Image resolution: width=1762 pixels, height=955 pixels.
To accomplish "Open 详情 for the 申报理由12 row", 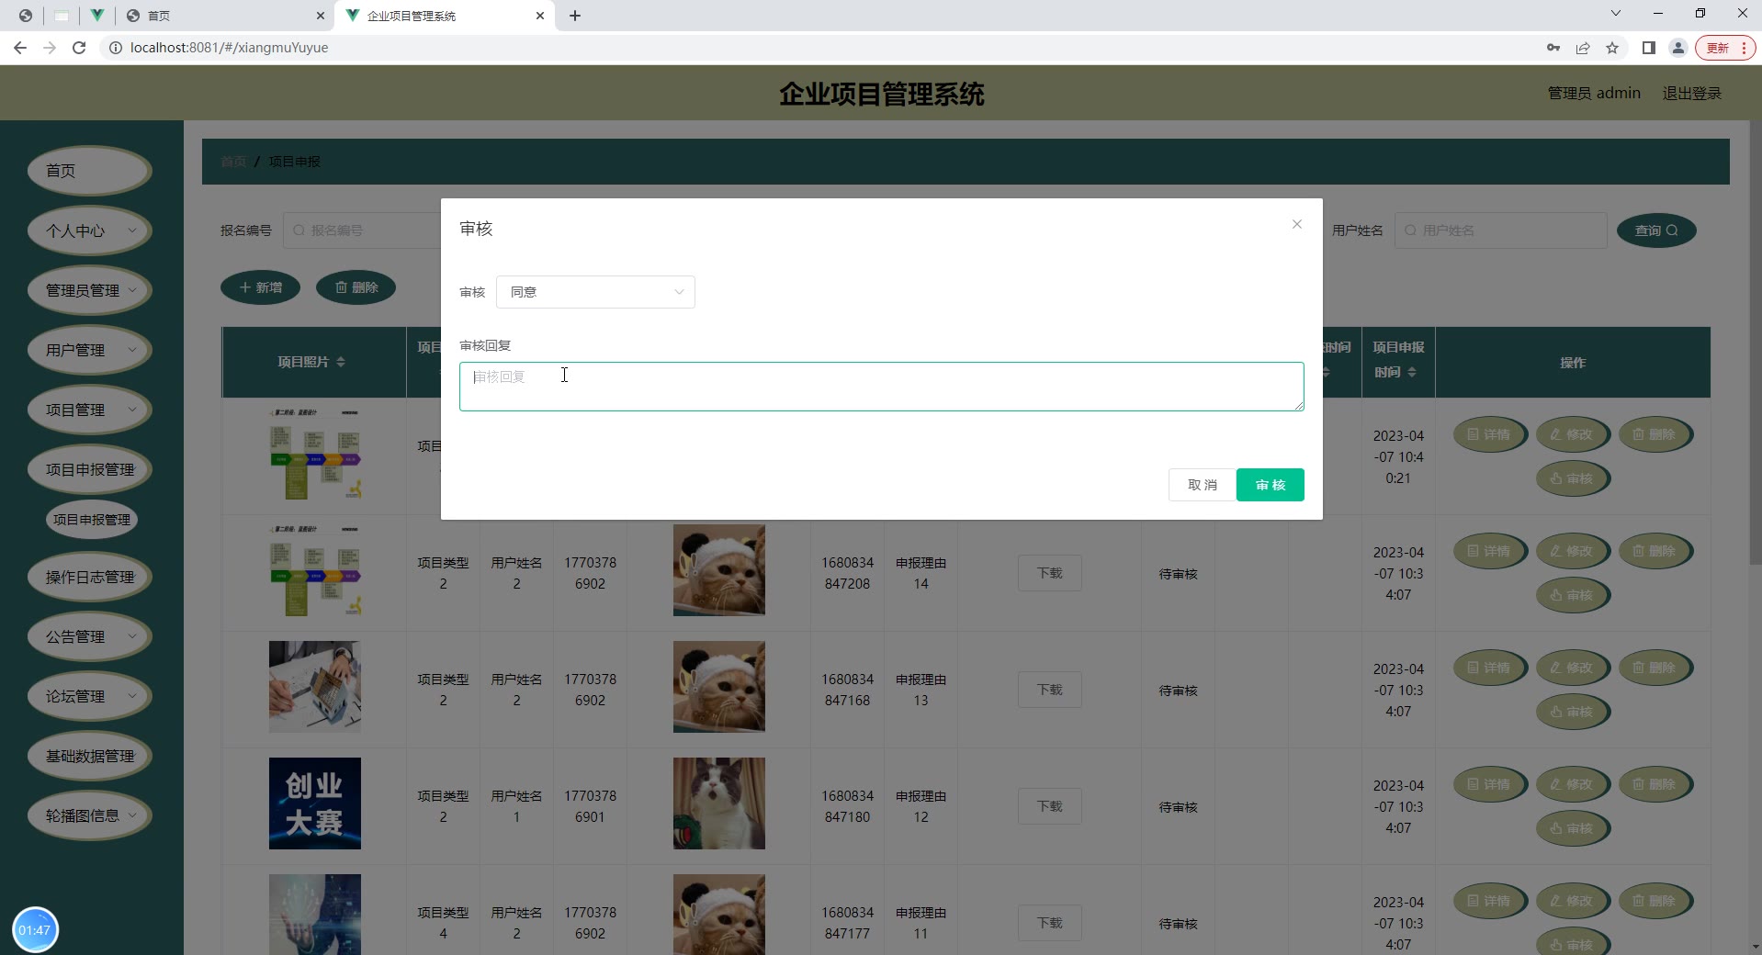I will tap(1490, 784).
